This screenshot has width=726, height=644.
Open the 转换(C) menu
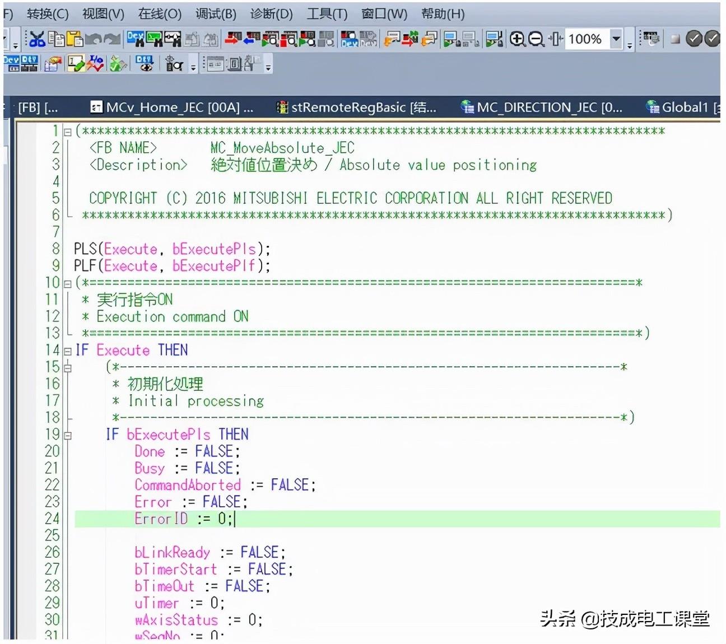[48, 13]
